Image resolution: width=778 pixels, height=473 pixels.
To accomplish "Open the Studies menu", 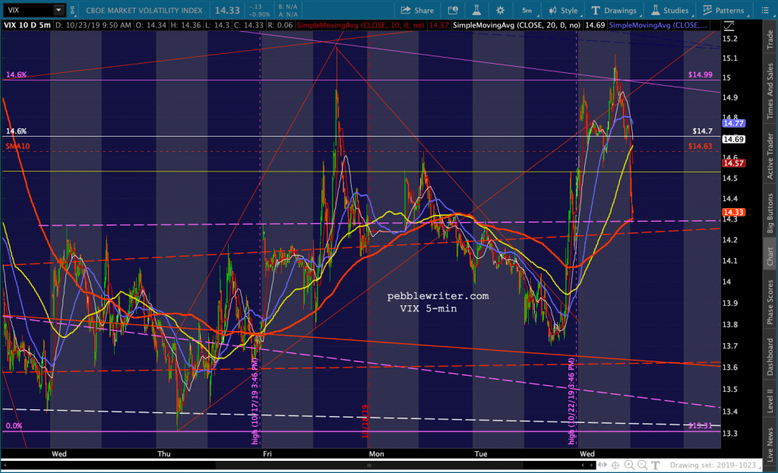I will (x=670, y=10).
